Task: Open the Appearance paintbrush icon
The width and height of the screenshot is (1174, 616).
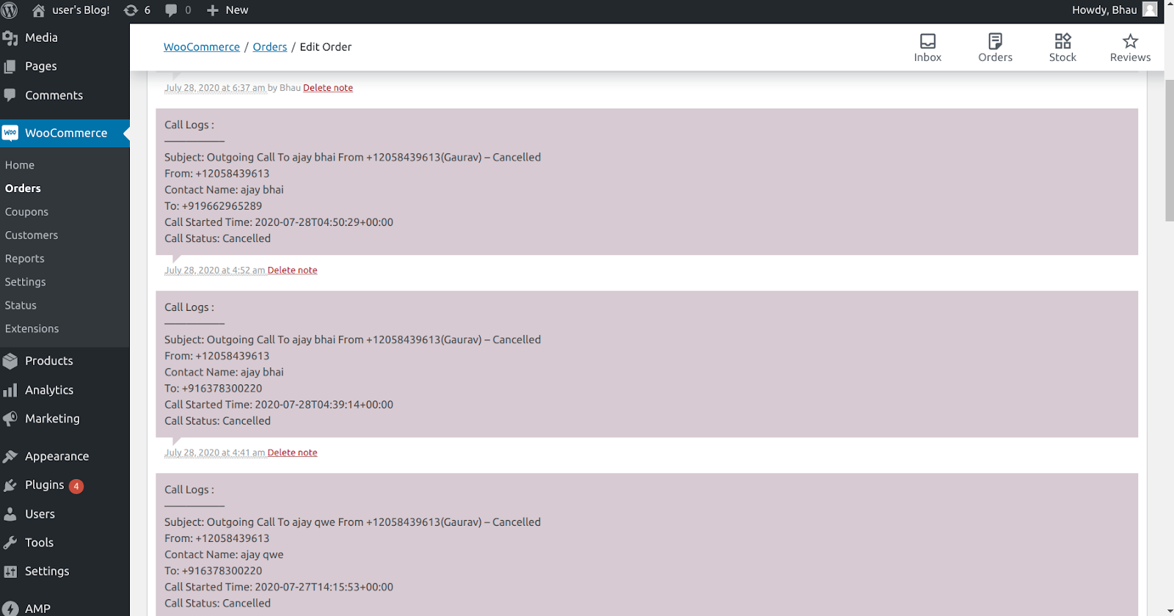Action: pyautogui.click(x=10, y=456)
